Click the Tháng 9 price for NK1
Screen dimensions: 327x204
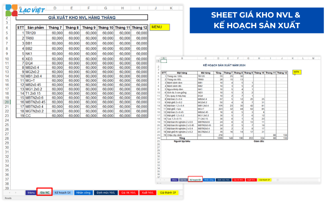[x=89, y=53]
